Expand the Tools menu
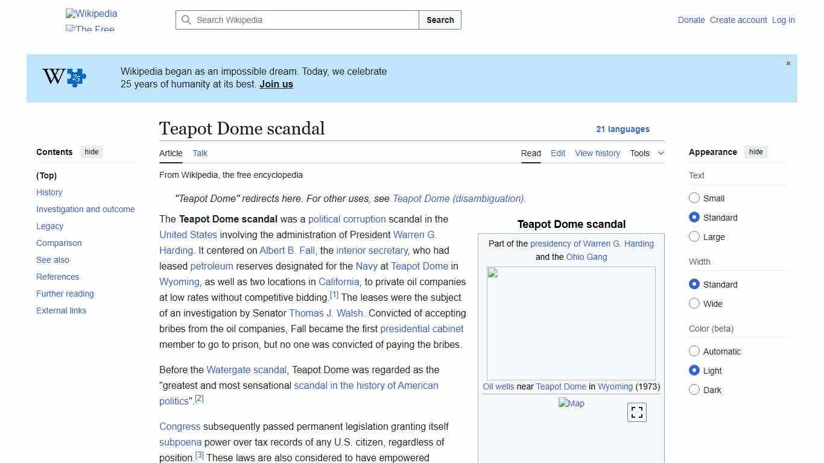This screenshot has width=824, height=463. coord(647,153)
